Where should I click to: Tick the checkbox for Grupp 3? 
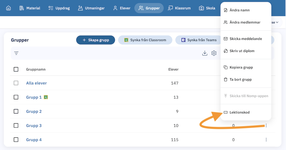point(16,125)
